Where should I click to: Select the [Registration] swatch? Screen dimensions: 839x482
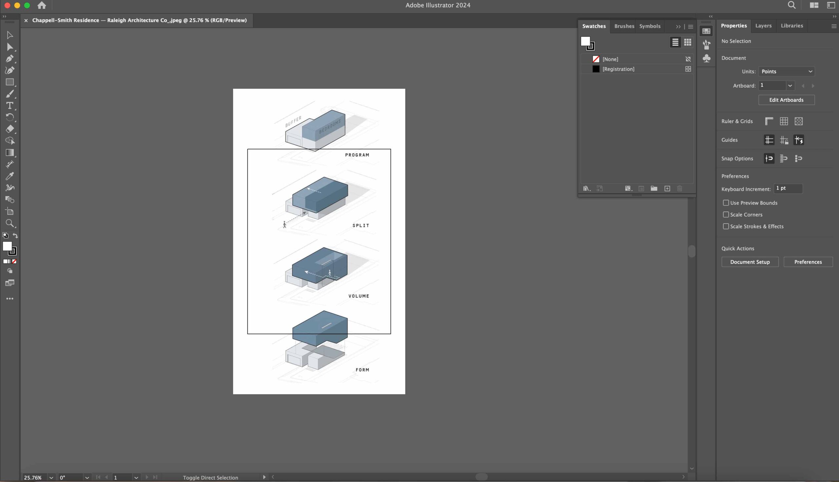636,69
